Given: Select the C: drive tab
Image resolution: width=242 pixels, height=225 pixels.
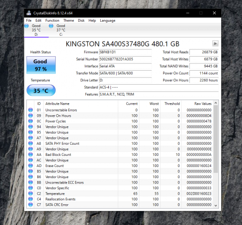Looking at the screenshot, I should pos(61,30).
